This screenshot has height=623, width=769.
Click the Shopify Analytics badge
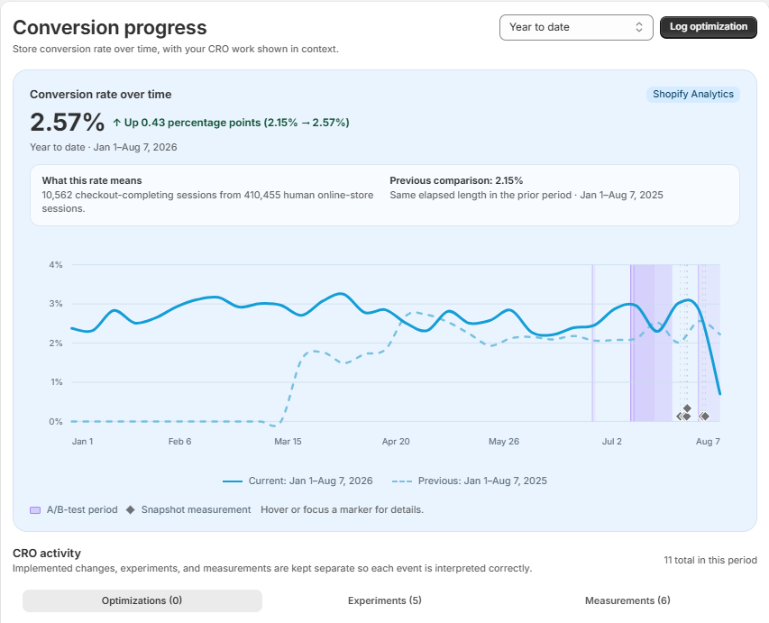(x=692, y=94)
